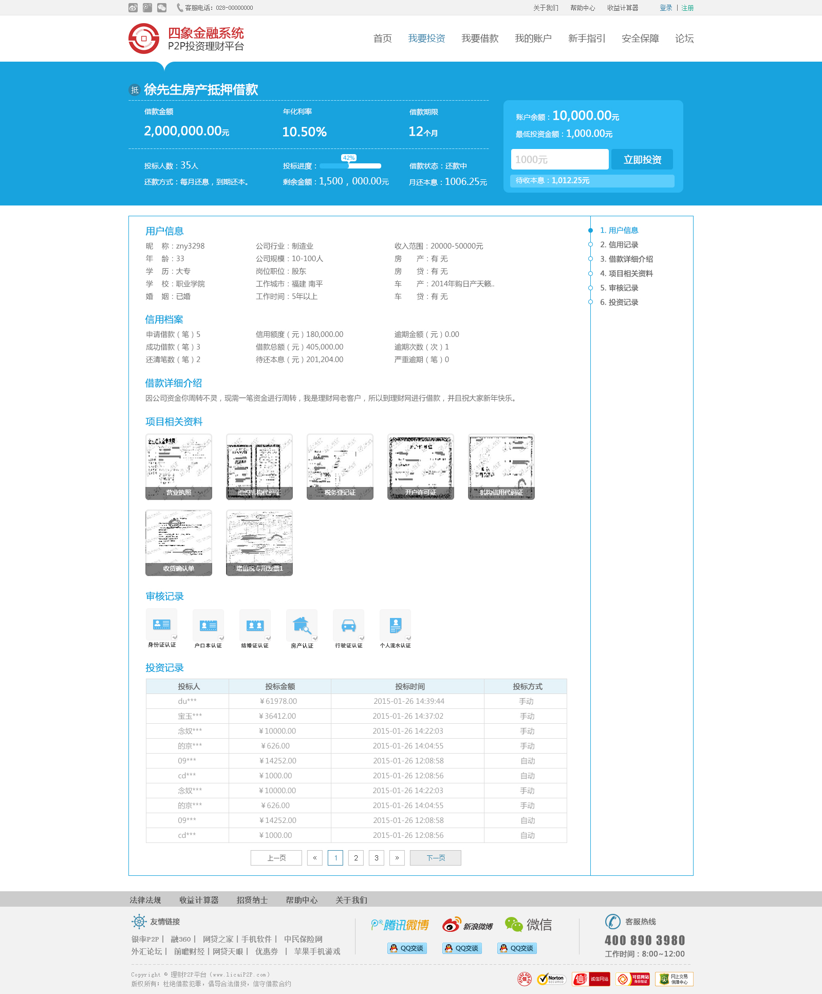This screenshot has width=822, height=994.
Task: Go to page 2 of investment records
Action: [x=356, y=858]
